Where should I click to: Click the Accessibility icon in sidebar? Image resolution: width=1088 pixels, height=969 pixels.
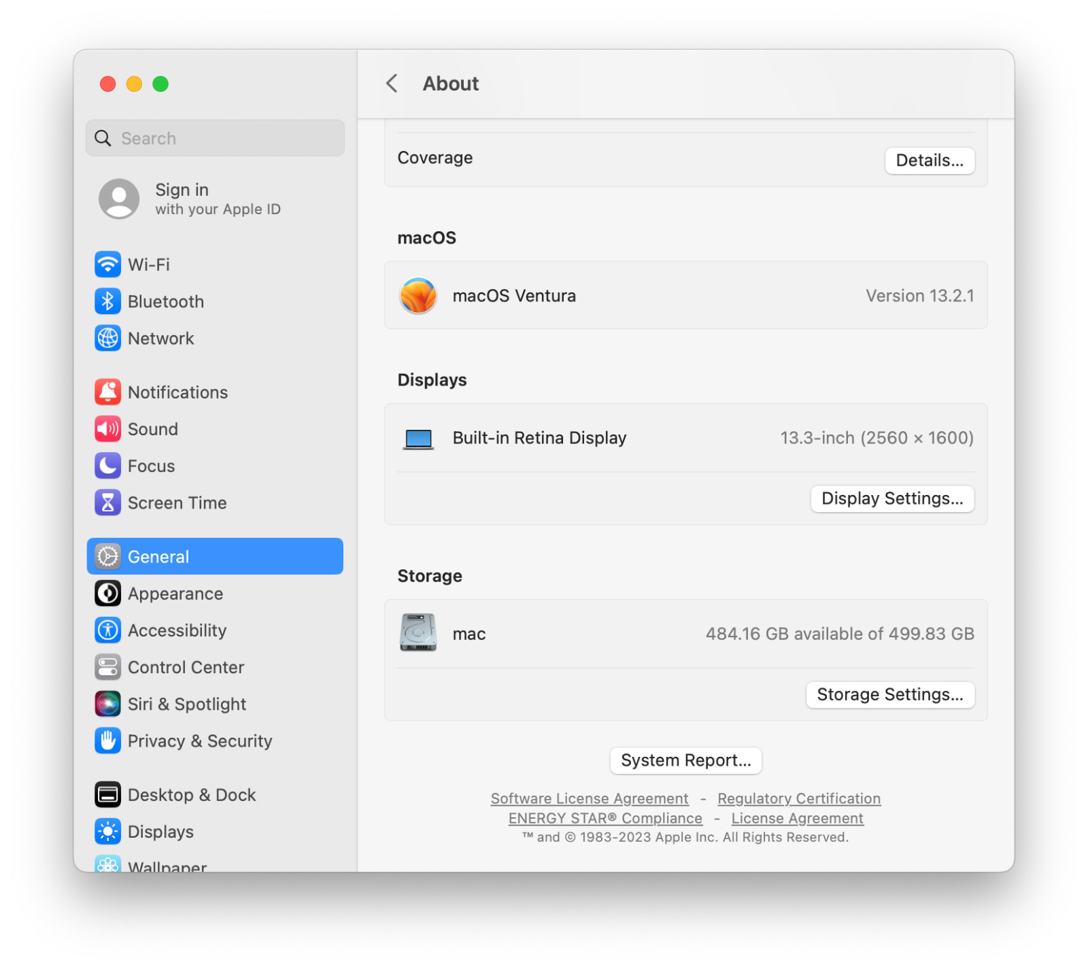tap(107, 630)
